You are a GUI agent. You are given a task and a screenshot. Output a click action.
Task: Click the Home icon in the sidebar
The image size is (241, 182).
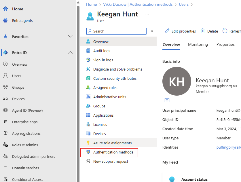5,9
